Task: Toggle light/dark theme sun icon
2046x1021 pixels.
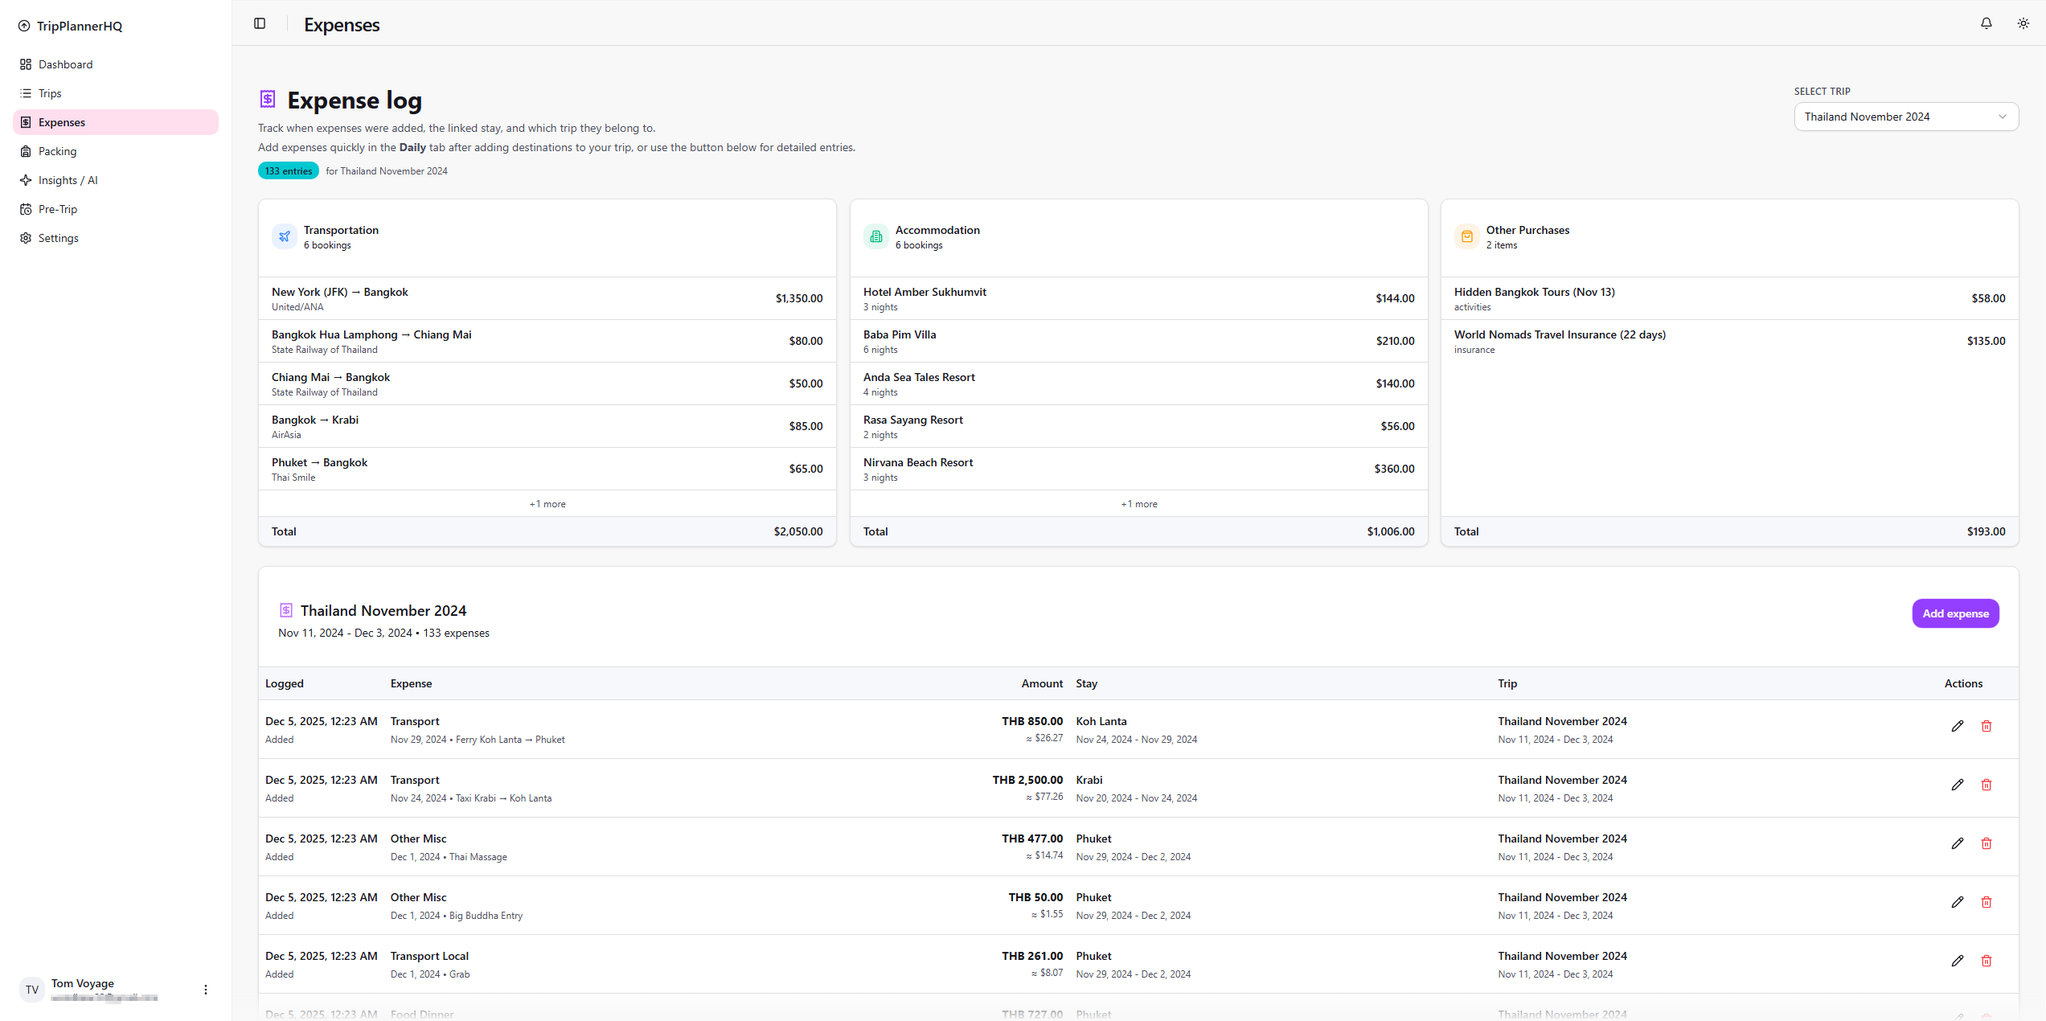Action: point(2023,23)
